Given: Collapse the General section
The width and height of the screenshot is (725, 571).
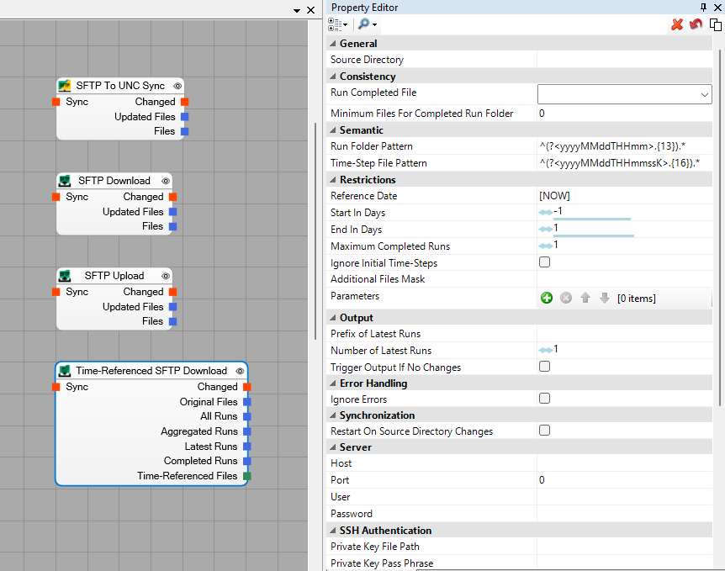Looking at the screenshot, I should (x=333, y=44).
